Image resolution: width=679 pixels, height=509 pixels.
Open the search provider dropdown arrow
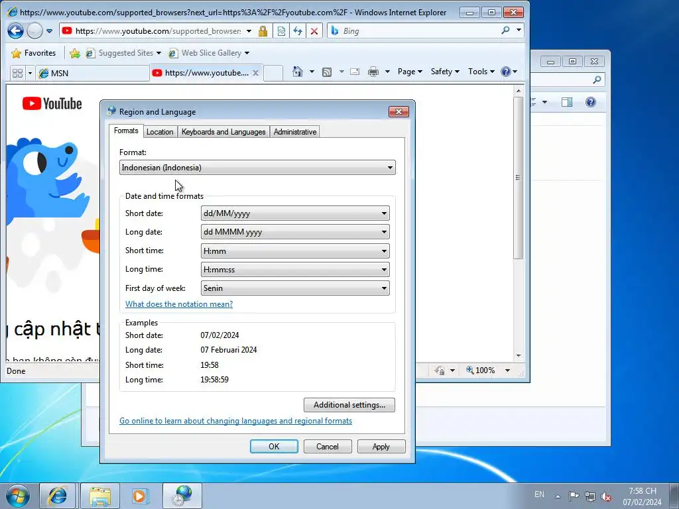(519, 30)
